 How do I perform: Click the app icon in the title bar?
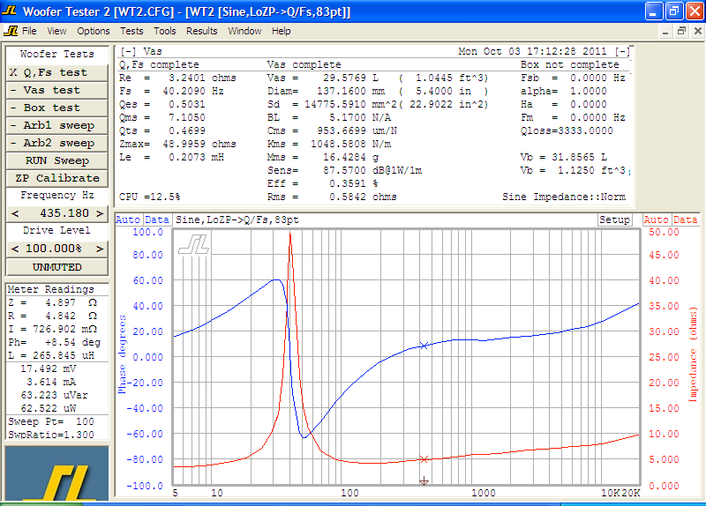10,11
